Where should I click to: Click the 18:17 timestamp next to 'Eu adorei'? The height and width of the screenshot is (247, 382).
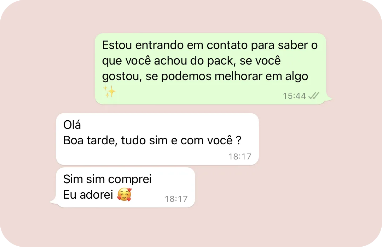tap(176, 199)
